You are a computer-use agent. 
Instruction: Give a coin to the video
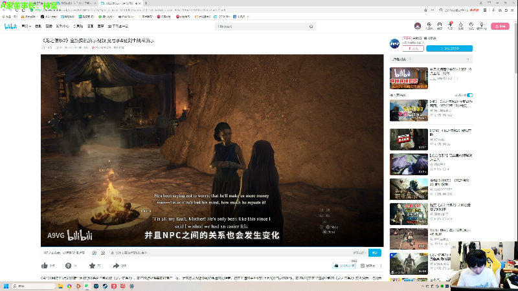point(68,266)
